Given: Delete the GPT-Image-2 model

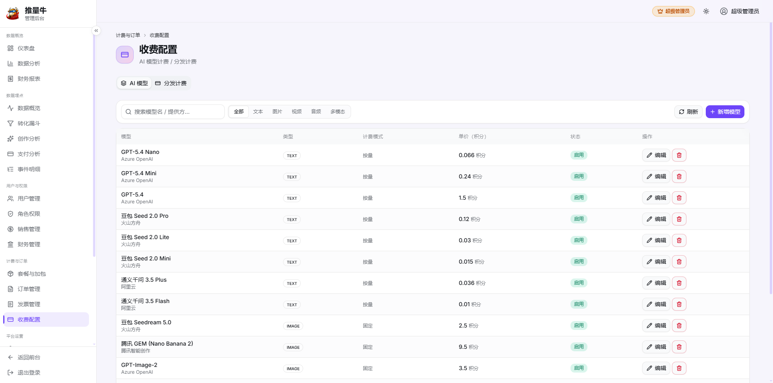Looking at the screenshot, I should pos(679,368).
